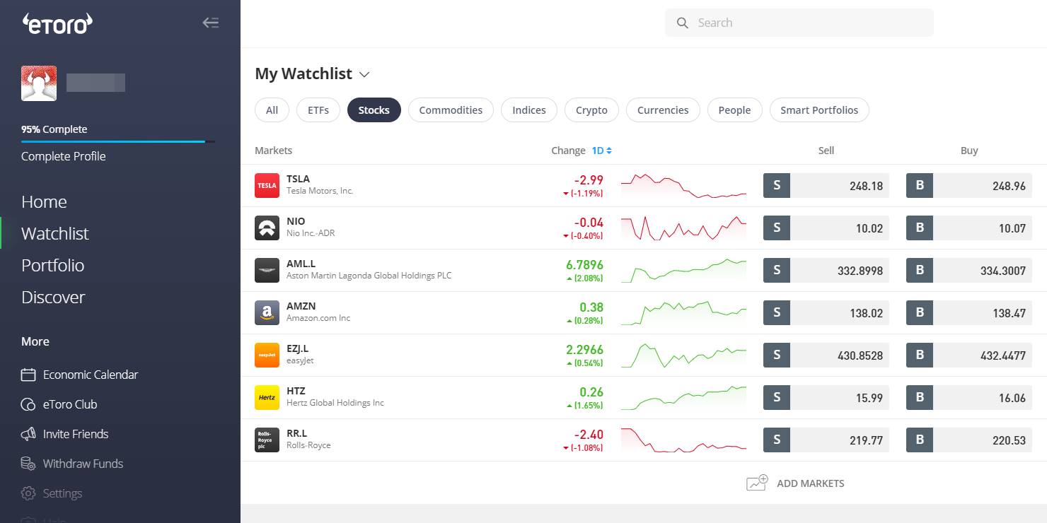Viewport: 1047px width, 523px height.
Task: Open the TSLA Tesla logo
Action: pyautogui.click(x=267, y=186)
